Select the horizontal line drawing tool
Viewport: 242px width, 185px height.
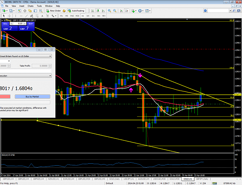tap(21, 16)
